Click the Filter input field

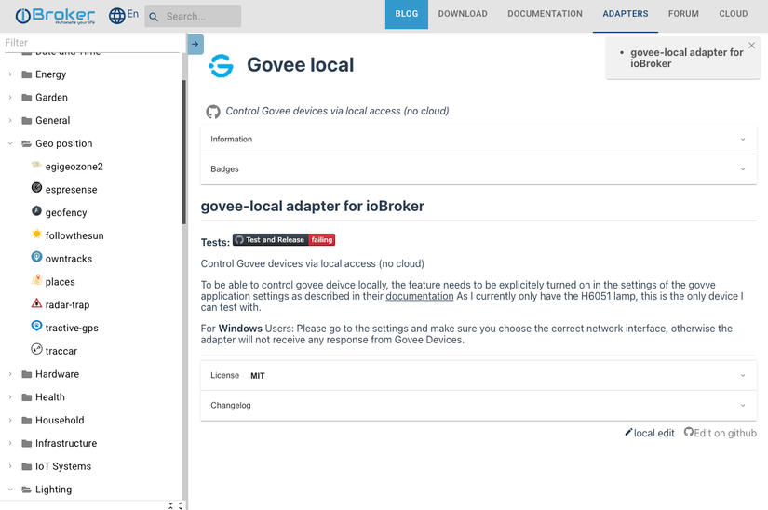click(x=92, y=43)
